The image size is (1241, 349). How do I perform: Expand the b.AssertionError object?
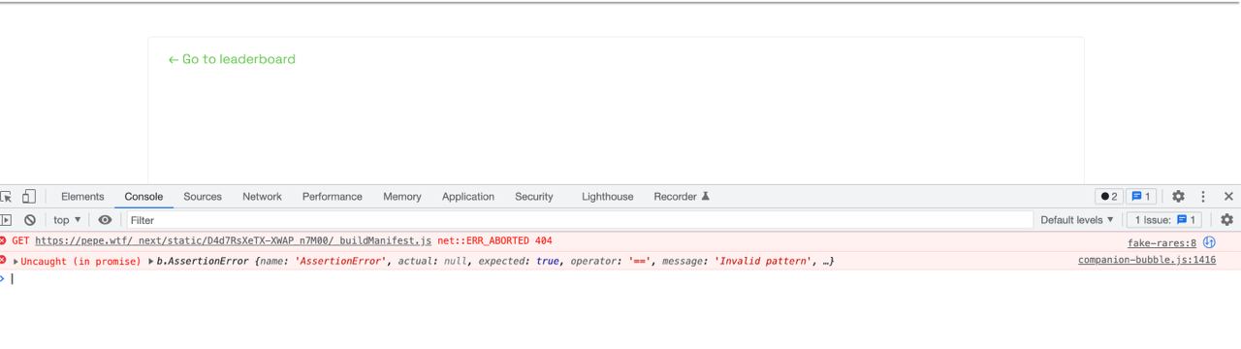151,261
